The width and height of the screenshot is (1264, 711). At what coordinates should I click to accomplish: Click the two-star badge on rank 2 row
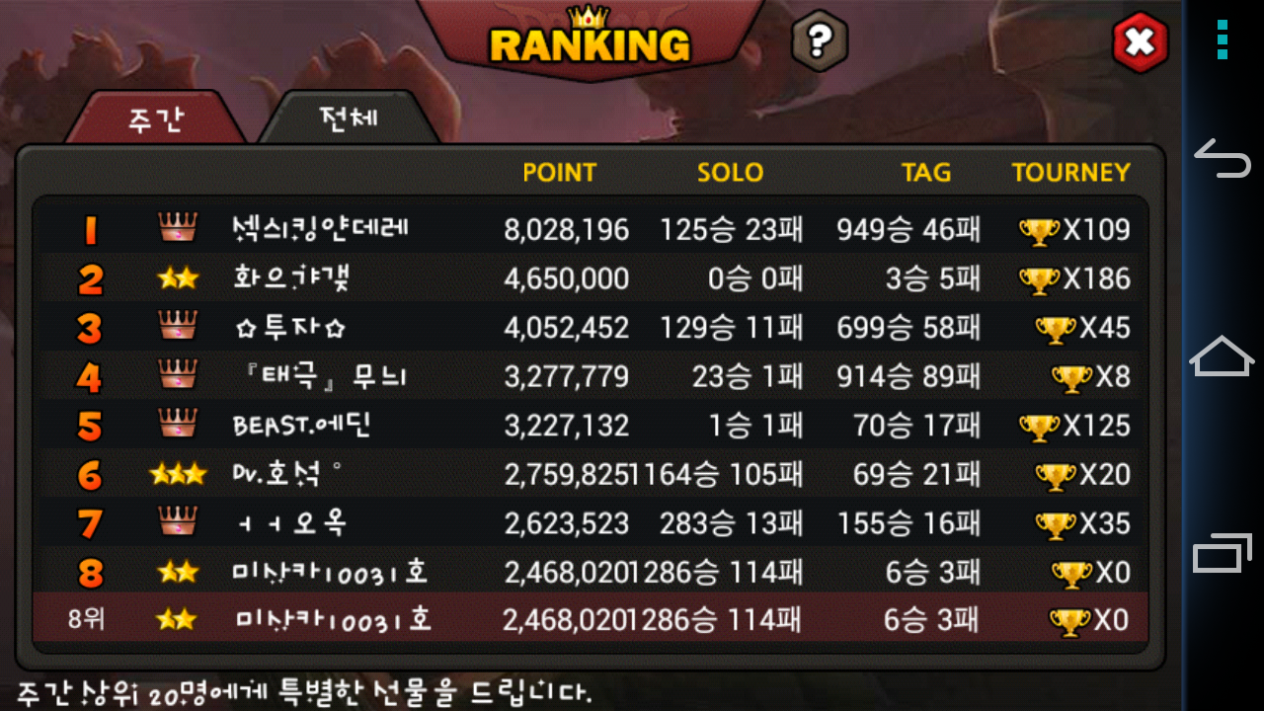[178, 278]
